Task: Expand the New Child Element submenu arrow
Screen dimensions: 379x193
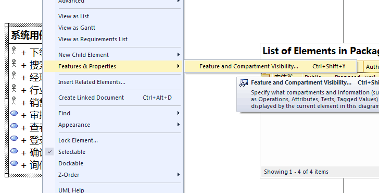Action: point(179,55)
